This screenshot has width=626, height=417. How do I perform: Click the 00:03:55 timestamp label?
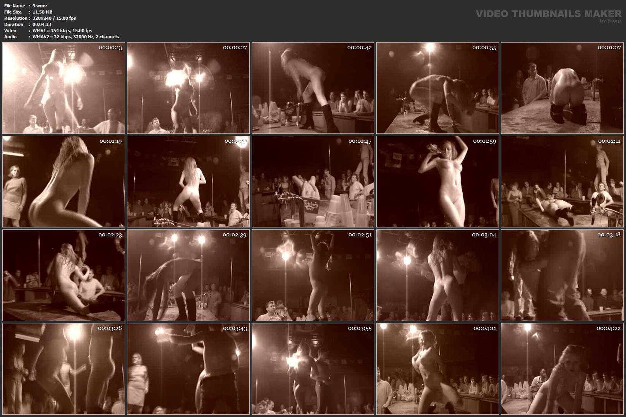[x=360, y=328]
